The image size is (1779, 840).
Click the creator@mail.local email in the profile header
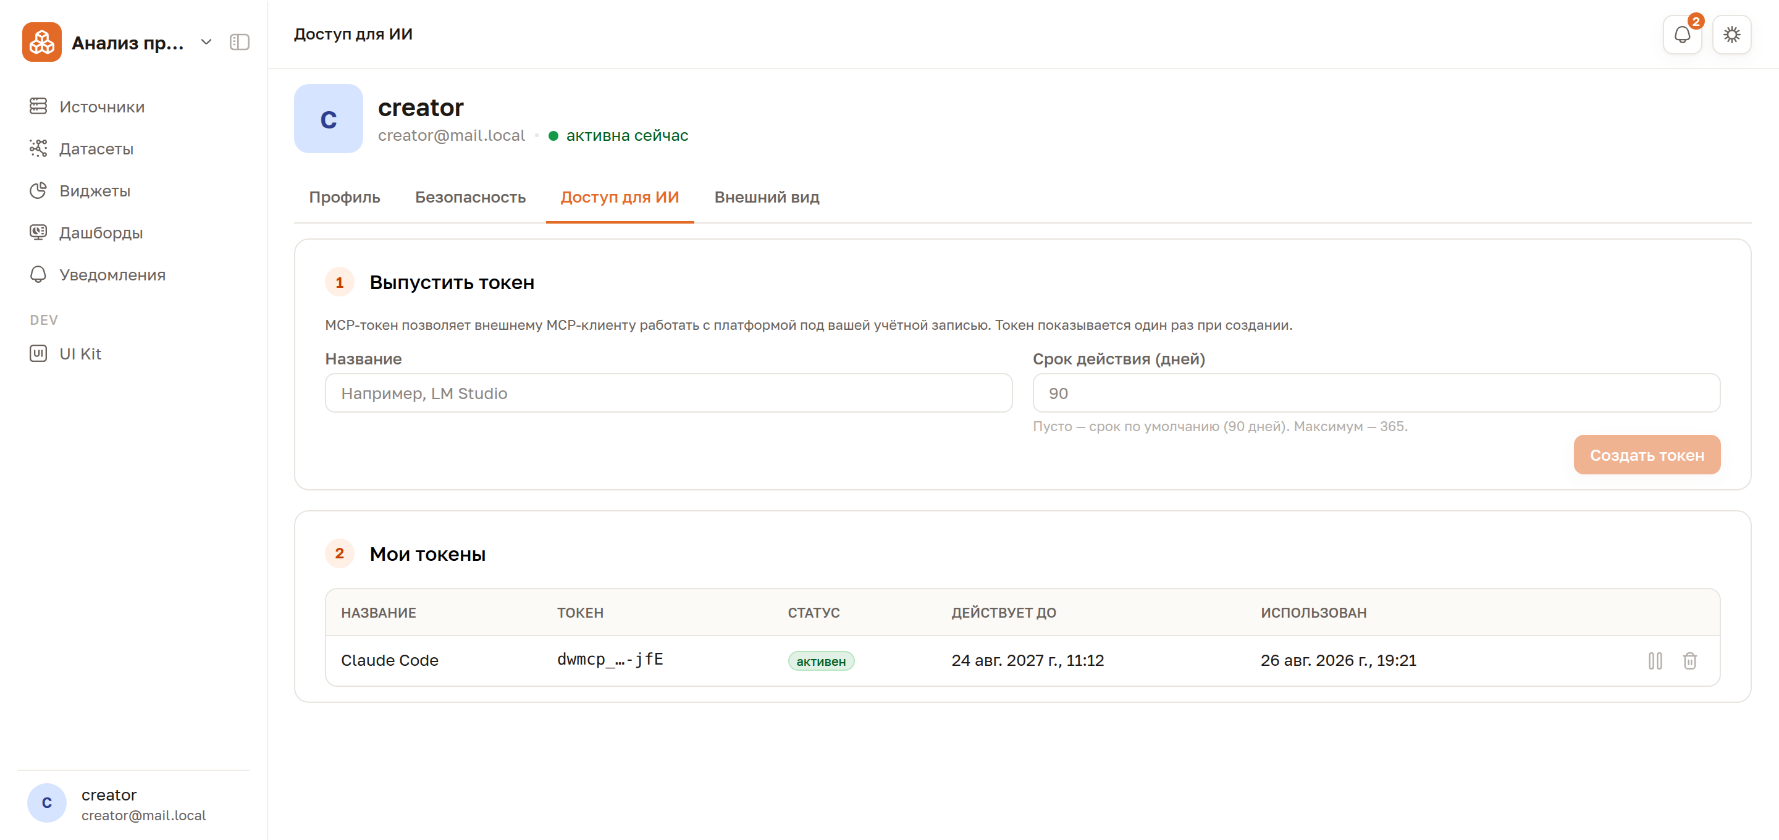click(x=451, y=135)
